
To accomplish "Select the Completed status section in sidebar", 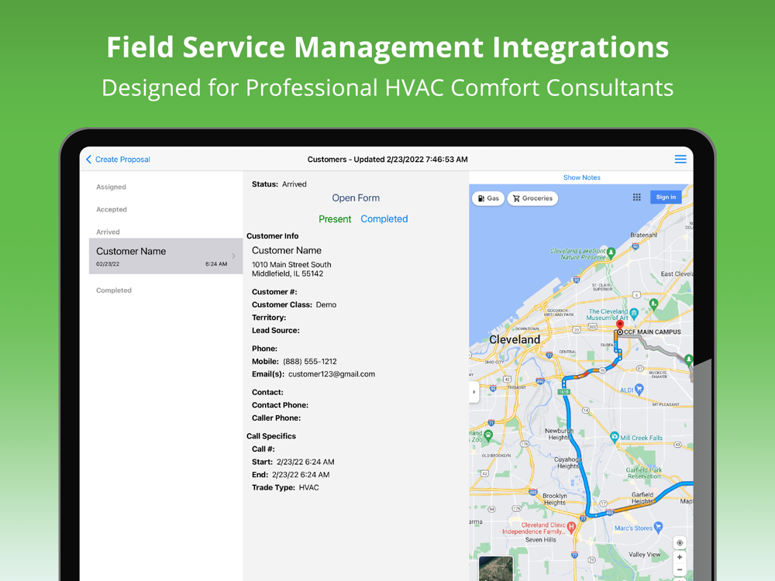I will pos(114,290).
